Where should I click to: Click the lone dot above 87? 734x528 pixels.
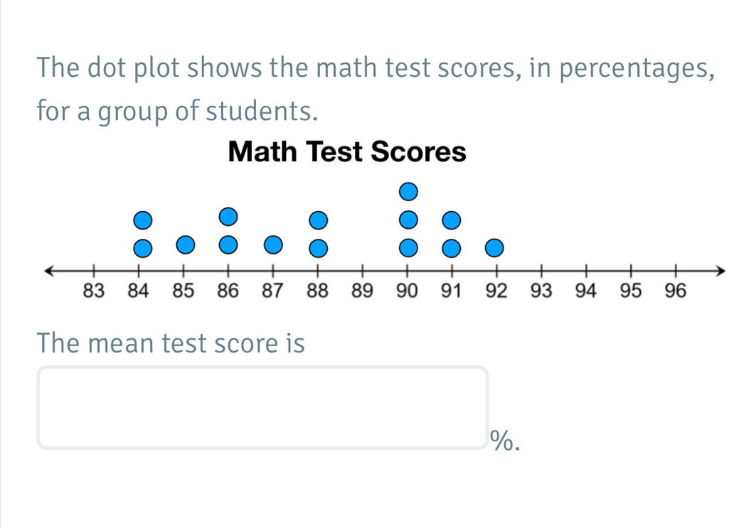272,245
